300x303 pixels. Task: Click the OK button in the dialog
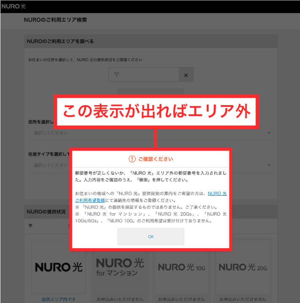click(x=151, y=236)
